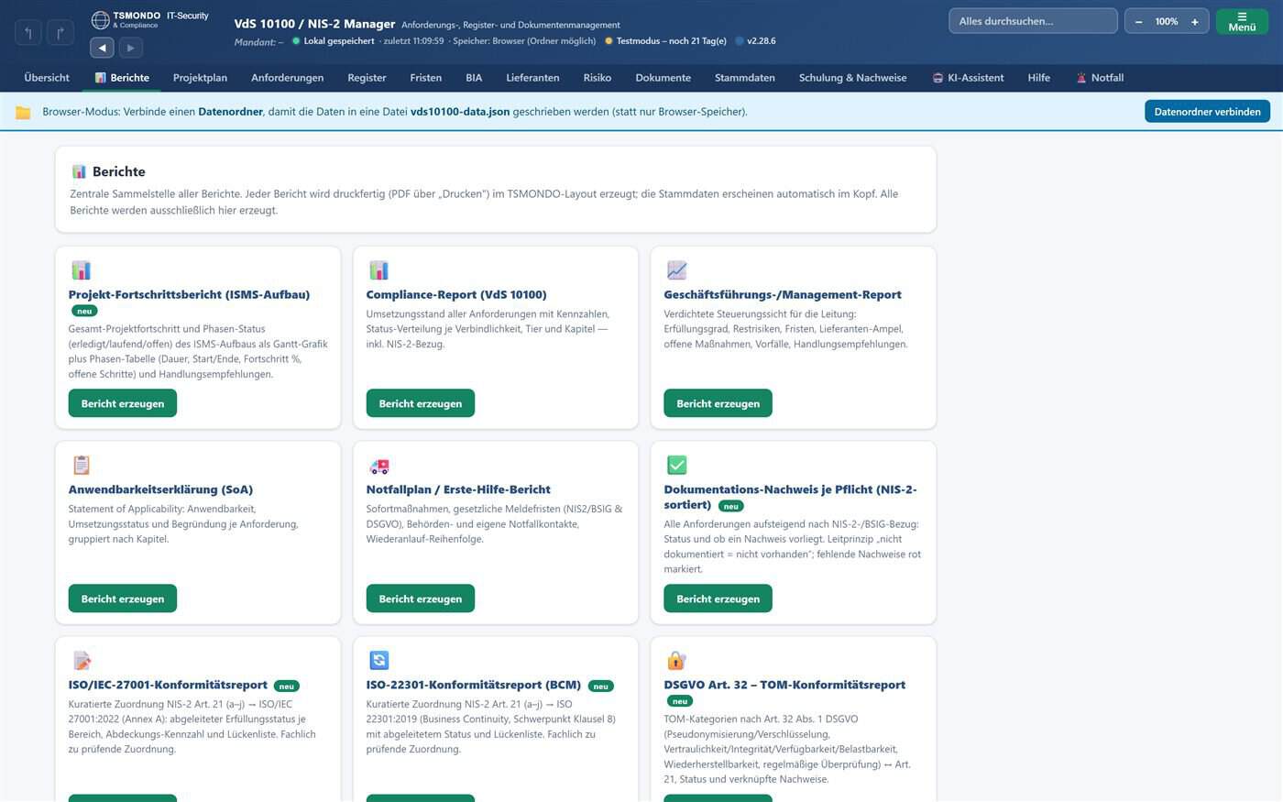Open the Risiko tab
The height and width of the screenshot is (802, 1283).
pos(597,78)
